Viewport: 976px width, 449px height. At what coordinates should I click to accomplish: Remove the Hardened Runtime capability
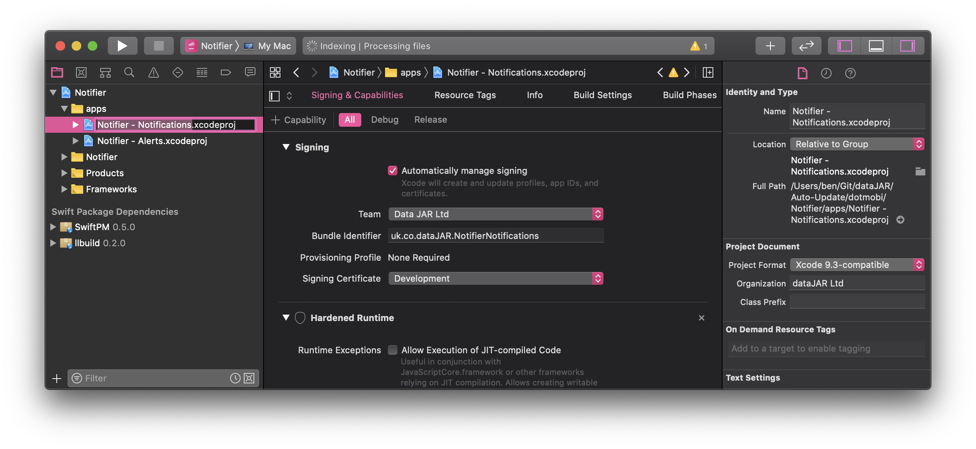[x=701, y=318]
